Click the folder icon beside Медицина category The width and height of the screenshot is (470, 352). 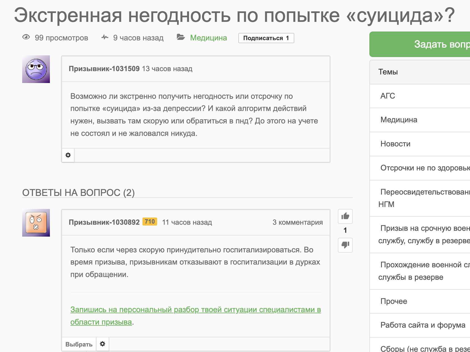click(181, 37)
